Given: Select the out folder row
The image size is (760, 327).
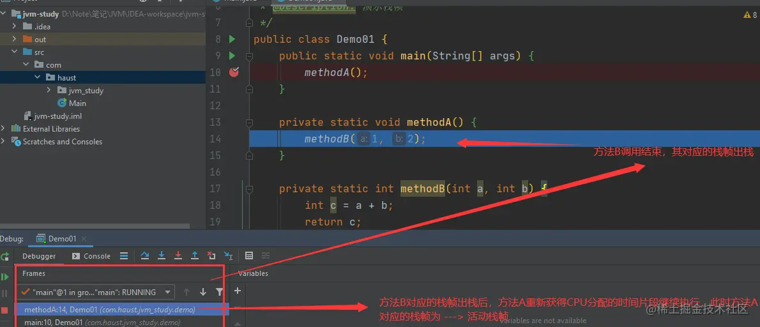Looking at the screenshot, I should (103, 39).
